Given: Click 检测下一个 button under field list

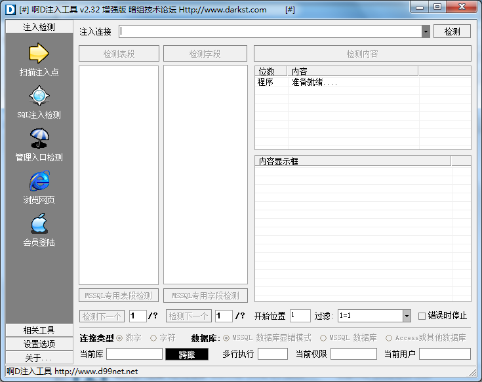Looking at the screenshot, I should click(x=189, y=316).
